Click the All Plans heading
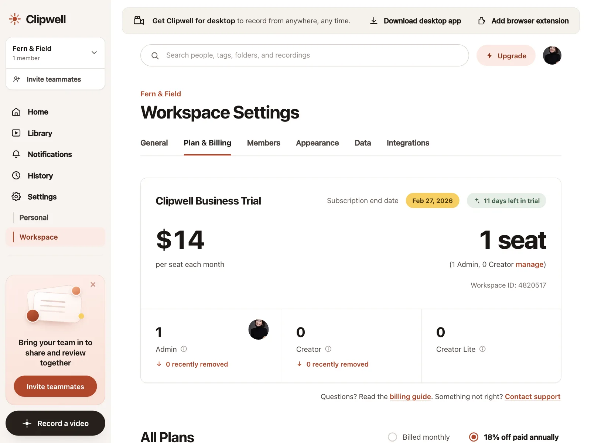This screenshot has width=591, height=443. click(167, 437)
